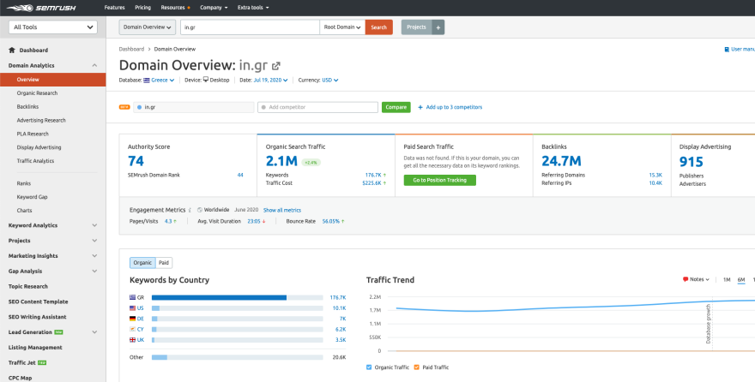The height and width of the screenshot is (382, 755).
Task: Click the Engagement Metrics info icon
Action: tap(190, 210)
